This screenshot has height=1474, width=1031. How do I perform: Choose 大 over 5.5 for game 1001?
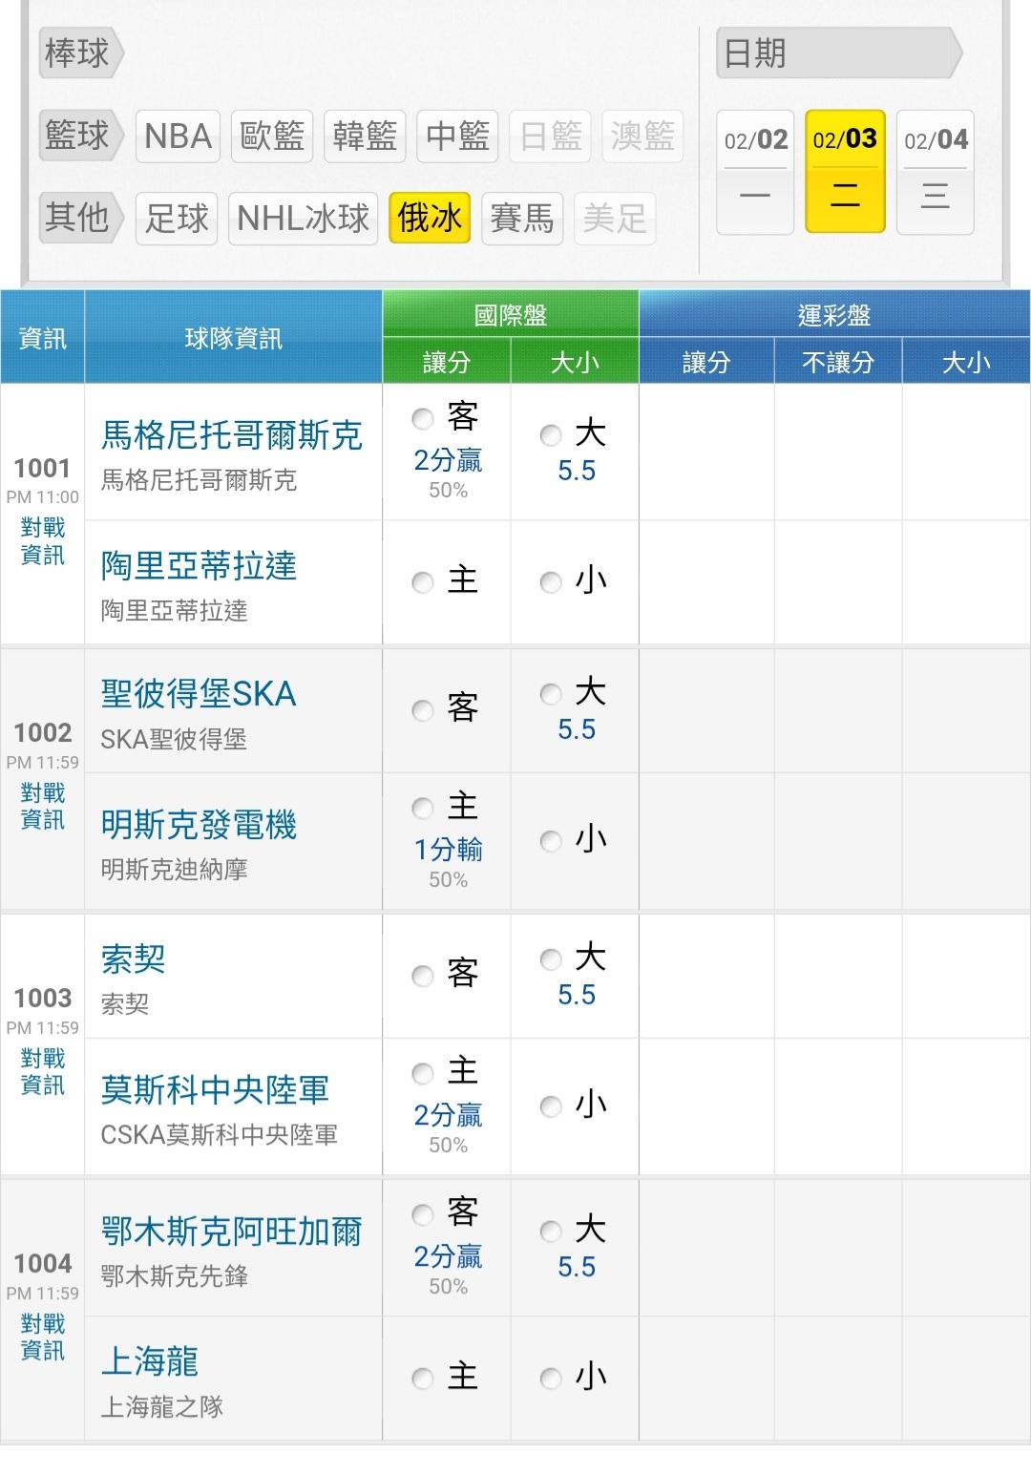click(551, 436)
